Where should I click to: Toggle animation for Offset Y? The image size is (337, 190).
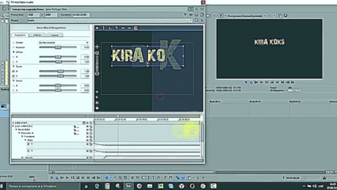[x=14, y=62]
